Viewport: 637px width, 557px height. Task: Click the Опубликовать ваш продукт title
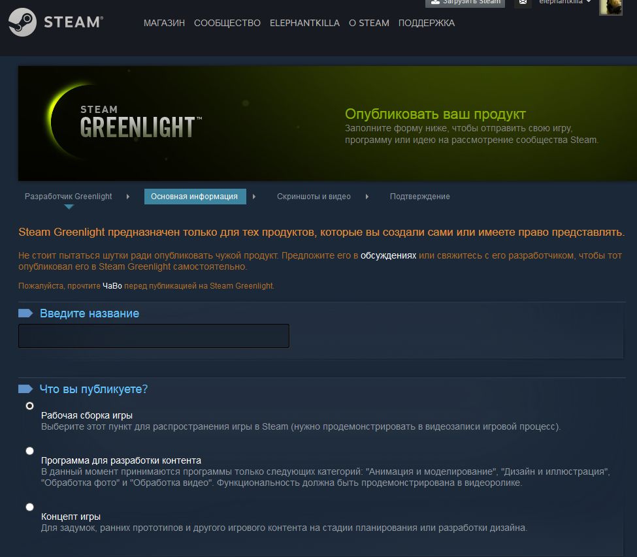point(435,114)
